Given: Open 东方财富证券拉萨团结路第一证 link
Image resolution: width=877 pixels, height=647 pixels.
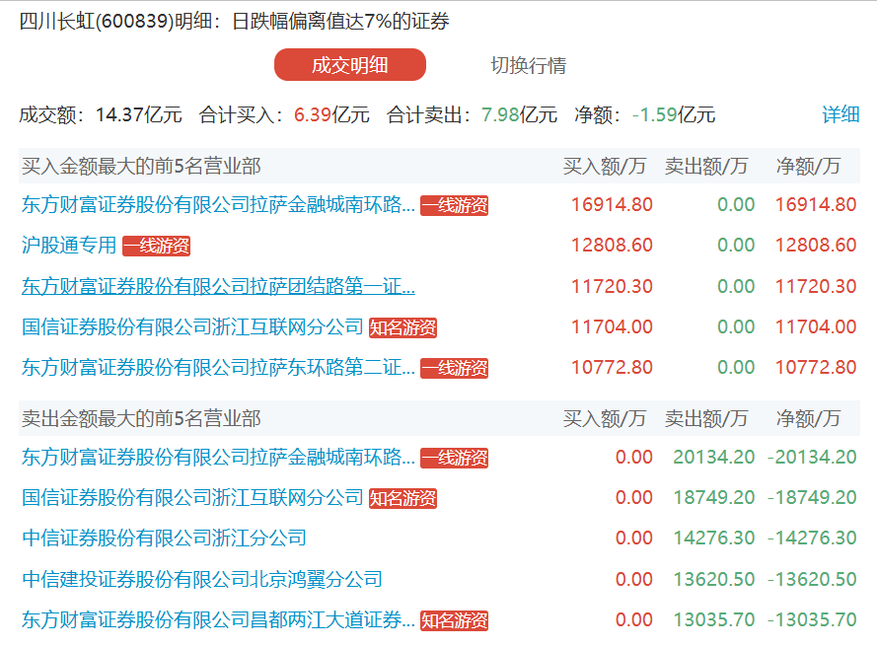Looking at the screenshot, I should [218, 286].
